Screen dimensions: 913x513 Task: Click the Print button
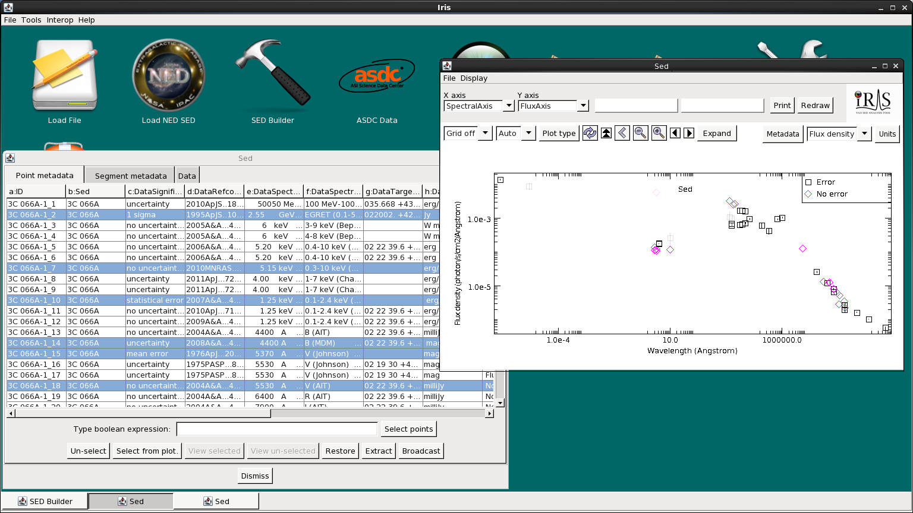782,105
